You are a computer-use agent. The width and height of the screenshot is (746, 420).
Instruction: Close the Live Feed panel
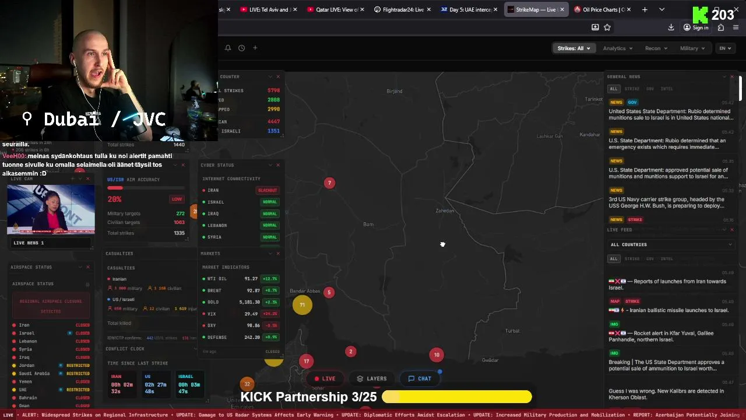[732, 230]
